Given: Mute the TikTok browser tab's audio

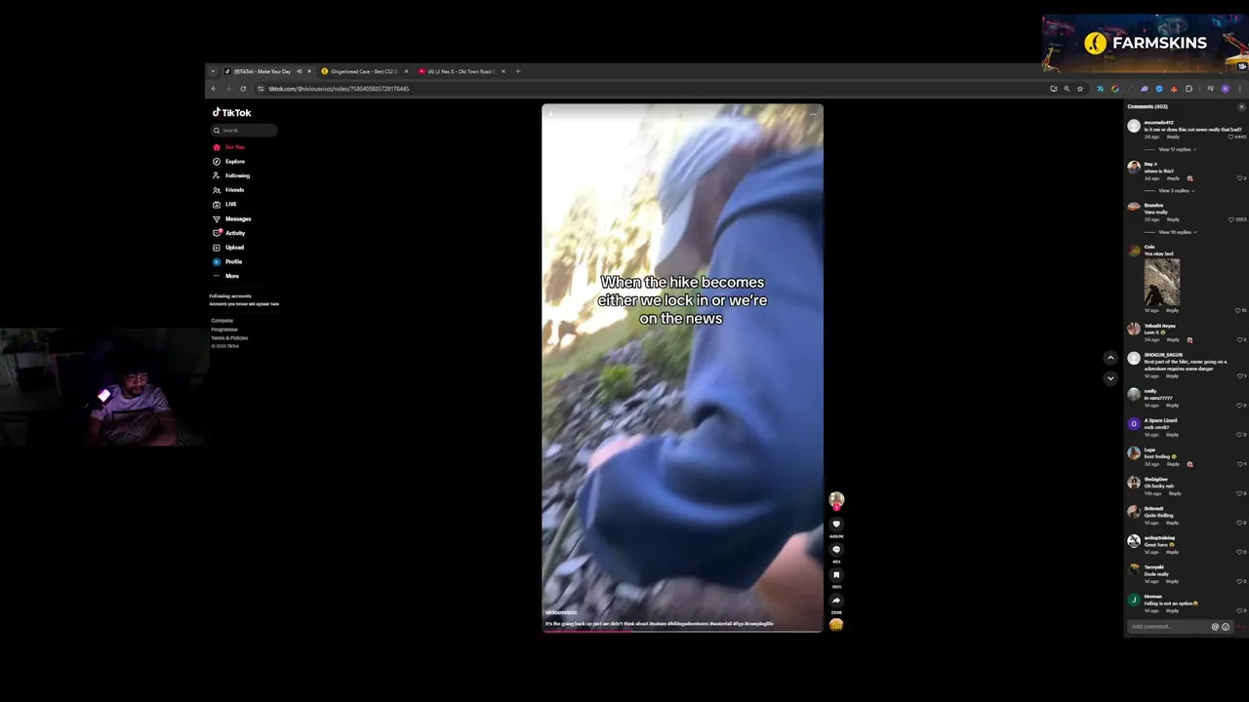Looking at the screenshot, I should pyautogui.click(x=299, y=71).
